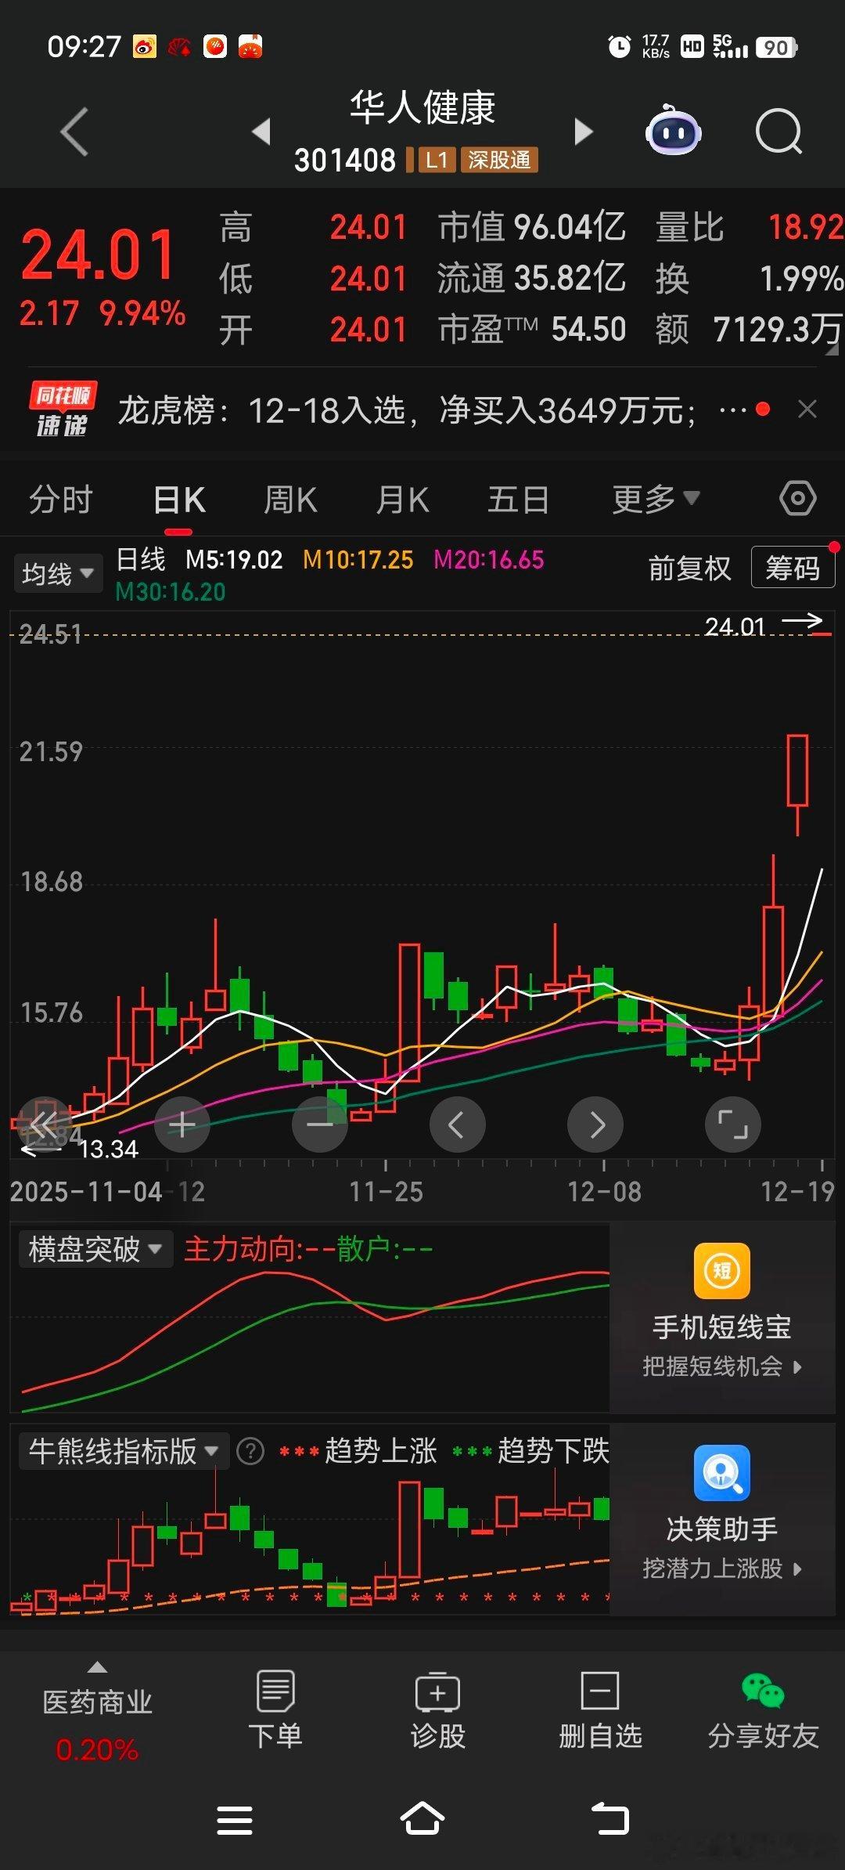Image resolution: width=845 pixels, height=1870 pixels.
Task: Open 龙虎榜 12-18 news item
Action: (407, 410)
